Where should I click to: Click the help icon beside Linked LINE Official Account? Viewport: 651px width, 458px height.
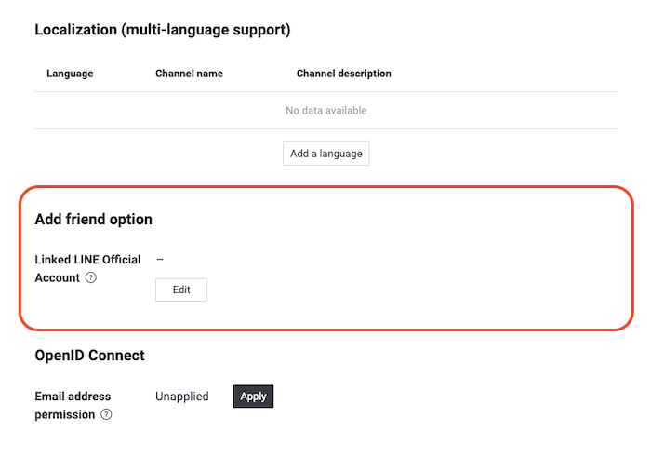(x=90, y=277)
